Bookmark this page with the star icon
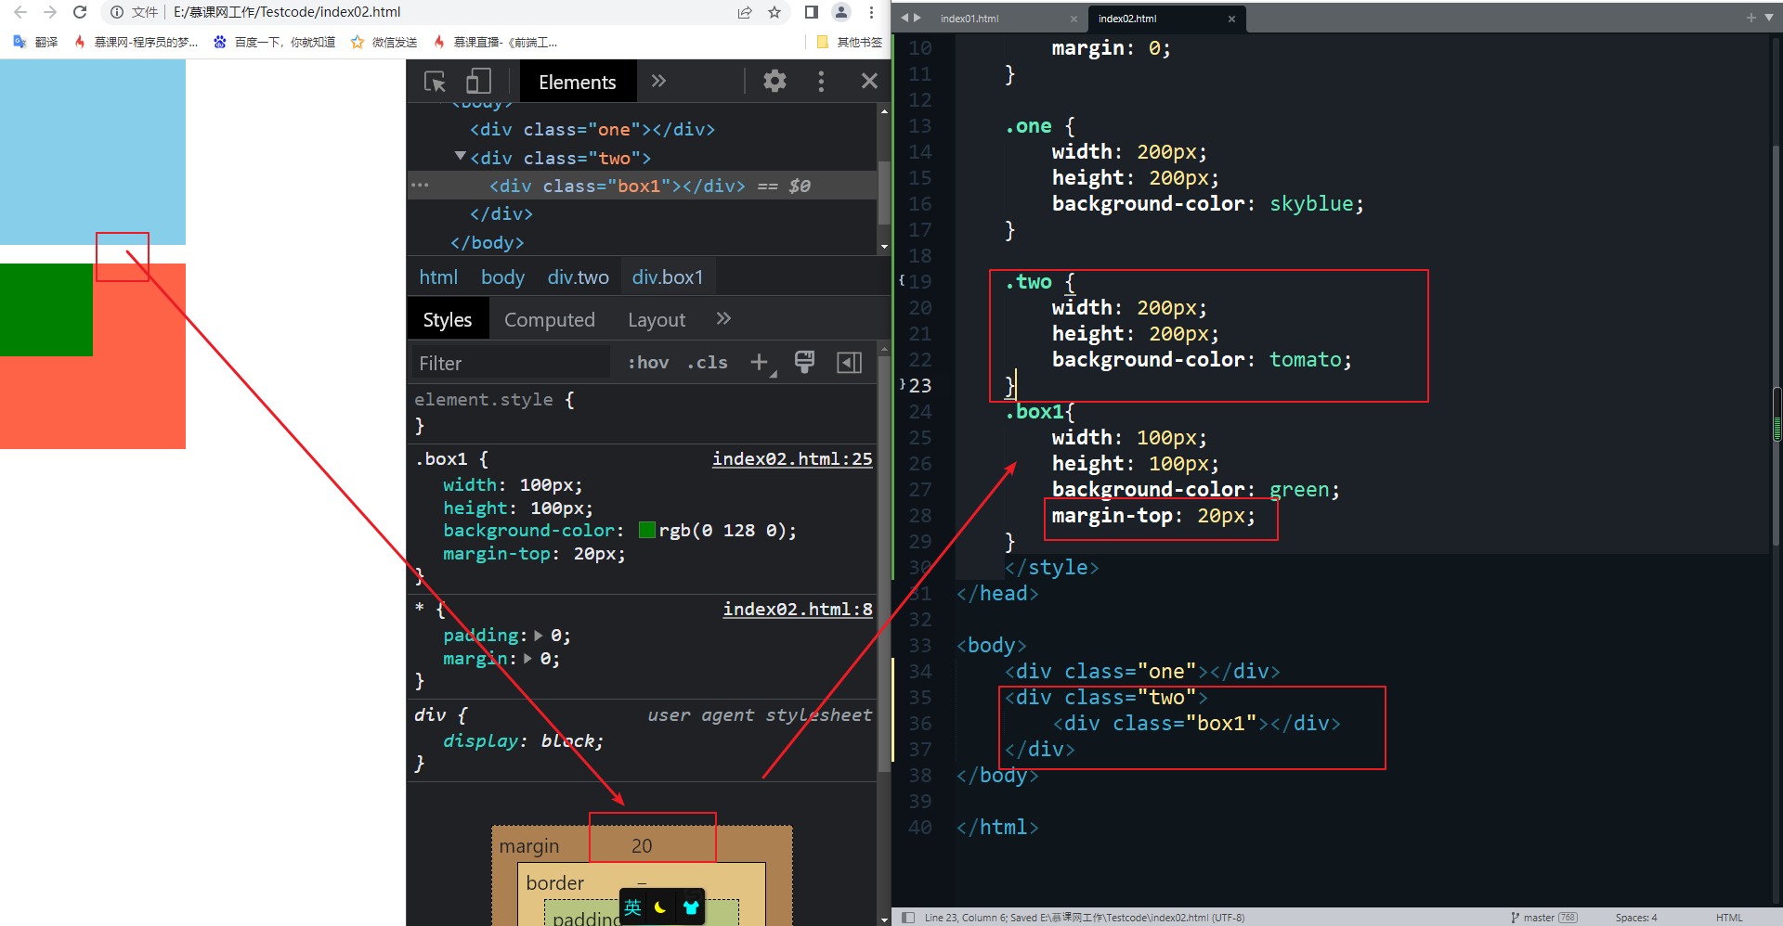 click(774, 12)
